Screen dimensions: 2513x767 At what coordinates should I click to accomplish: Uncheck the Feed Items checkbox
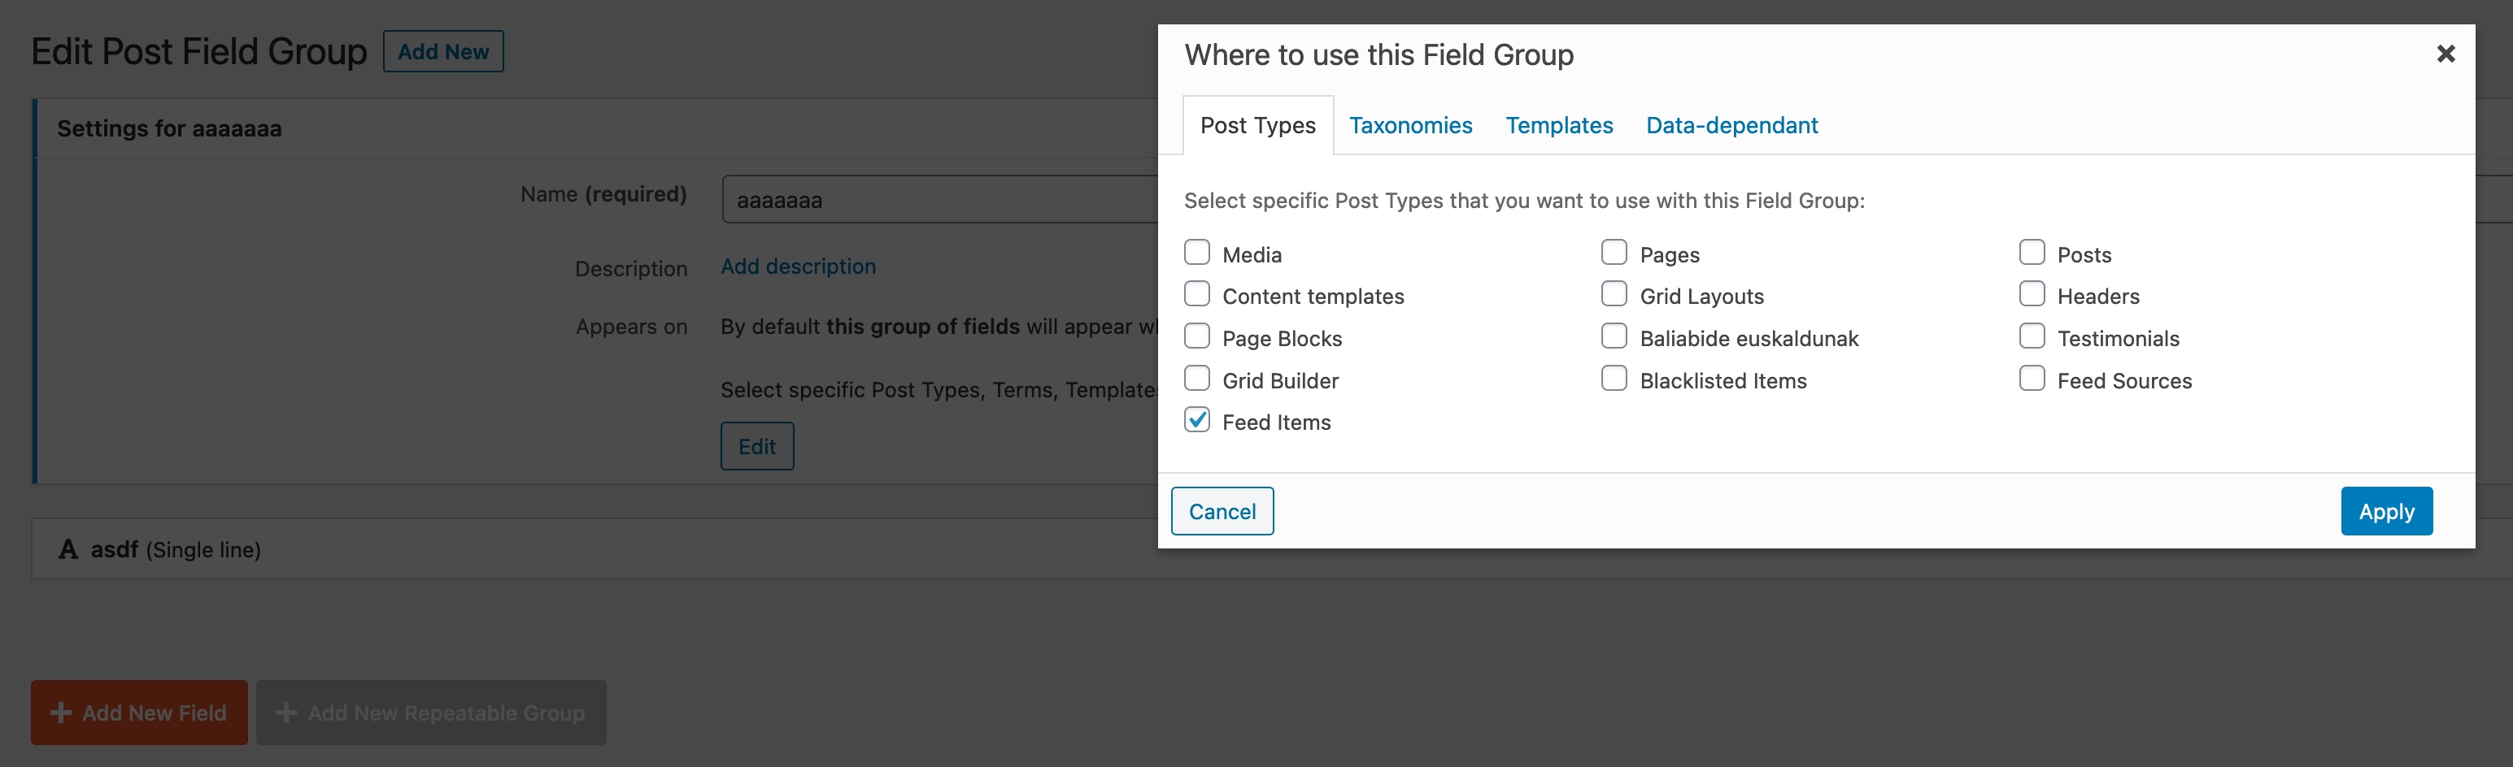click(x=1197, y=420)
